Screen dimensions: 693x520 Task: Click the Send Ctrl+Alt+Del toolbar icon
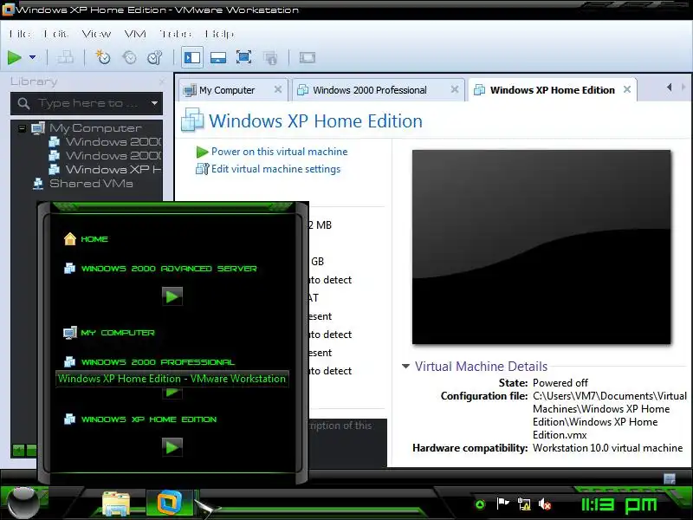pyautogui.click(x=66, y=57)
